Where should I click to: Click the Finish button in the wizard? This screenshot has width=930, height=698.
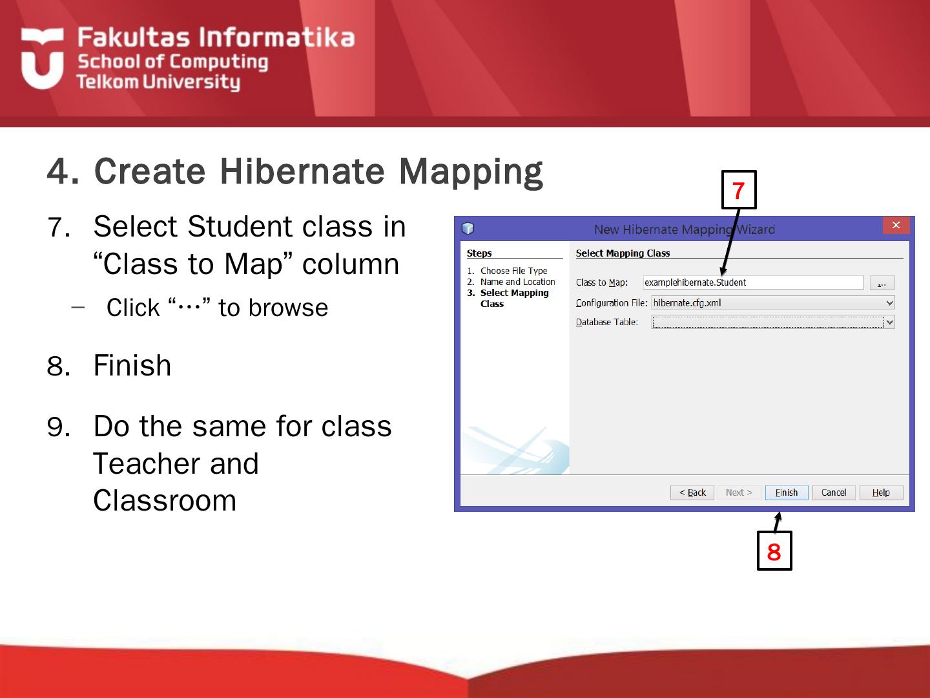786,492
